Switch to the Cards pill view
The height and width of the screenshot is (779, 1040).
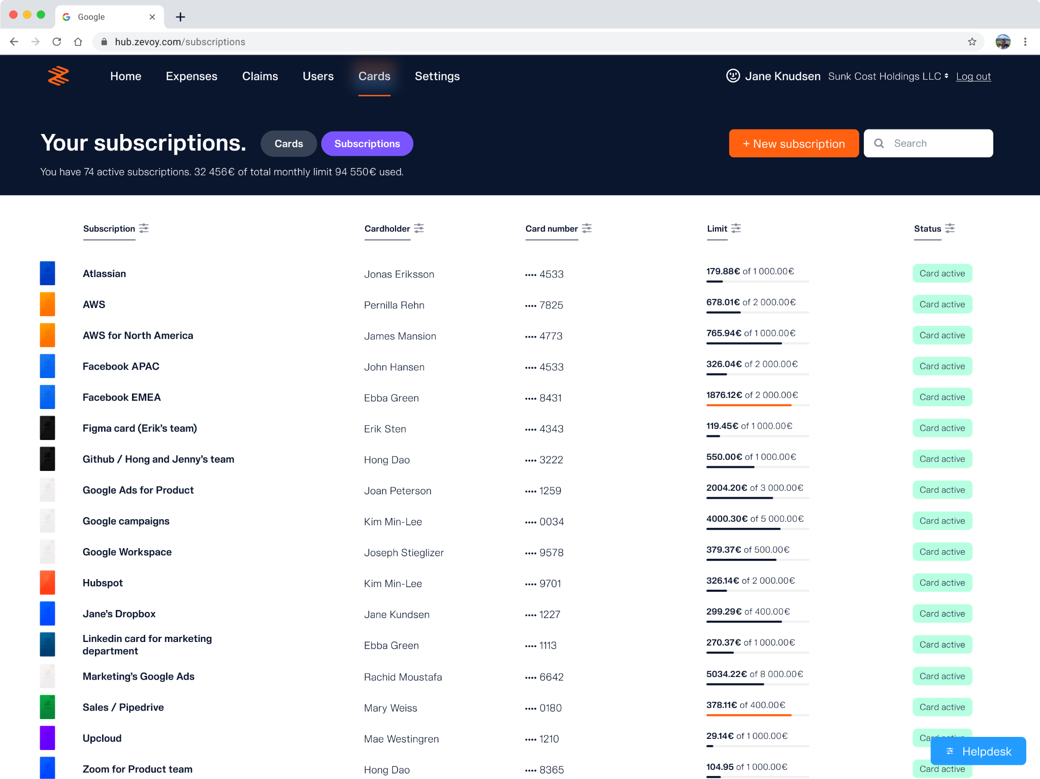coord(288,144)
